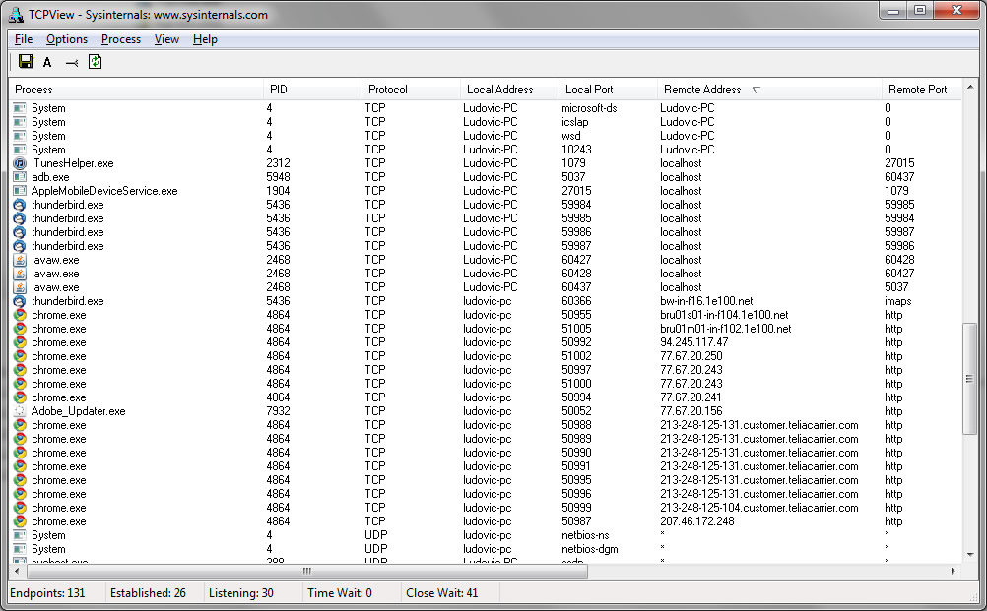Screen dimensions: 987x611
Task: Click the vertical scrollbar thumb
Action: tap(970, 379)
